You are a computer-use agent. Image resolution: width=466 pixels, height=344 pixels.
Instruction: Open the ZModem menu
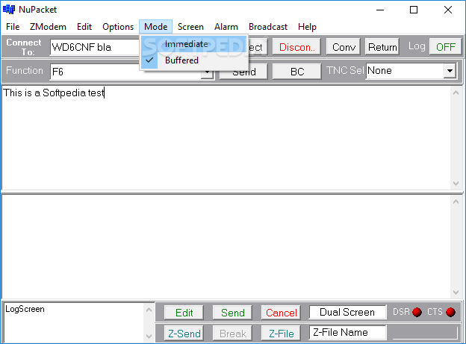48,27
